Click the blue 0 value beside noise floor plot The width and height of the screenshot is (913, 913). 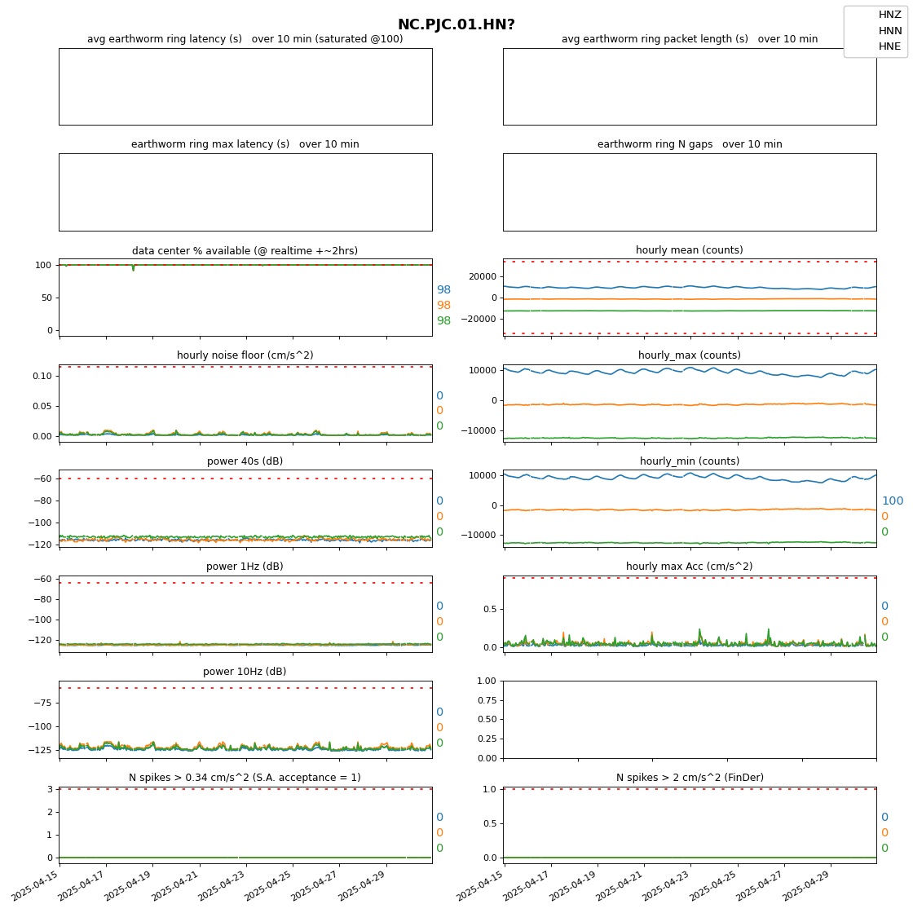tap(440, 396)
